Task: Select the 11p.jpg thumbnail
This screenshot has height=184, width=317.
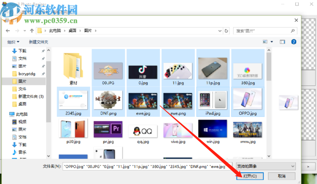Action: pyautogui.click(x=213, y=69)
